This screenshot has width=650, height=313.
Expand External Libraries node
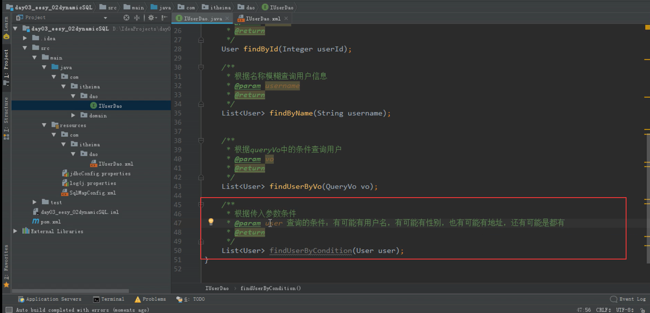click(x=16, y=231)
